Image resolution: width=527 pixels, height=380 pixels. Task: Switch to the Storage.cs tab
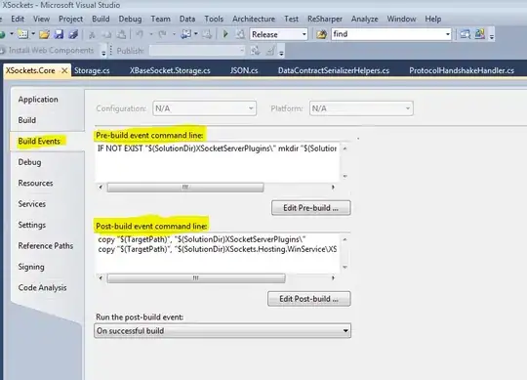pos(92,70)
